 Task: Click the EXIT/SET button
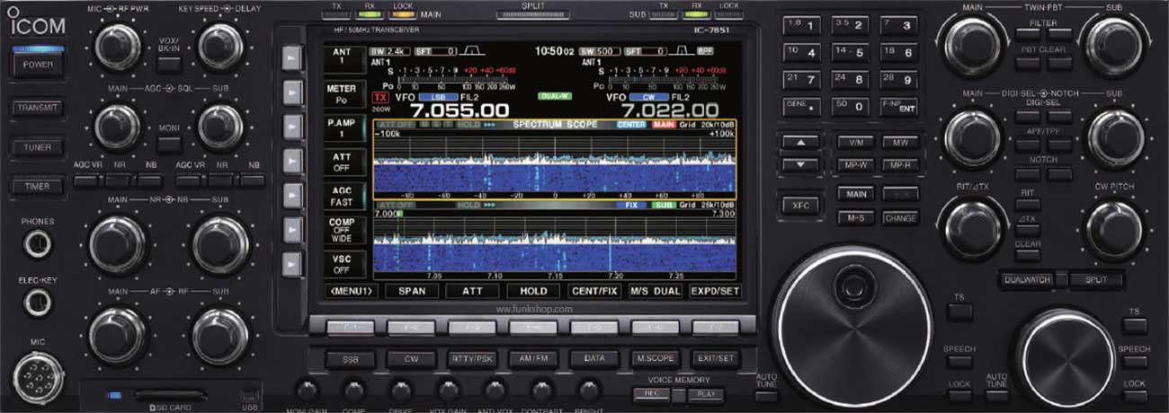[x=716, y=358]
